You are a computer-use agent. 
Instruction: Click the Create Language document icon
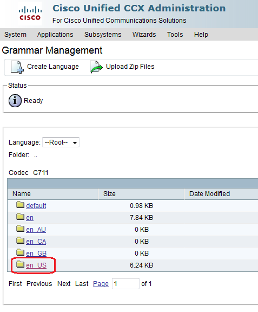tap(17, 67)
